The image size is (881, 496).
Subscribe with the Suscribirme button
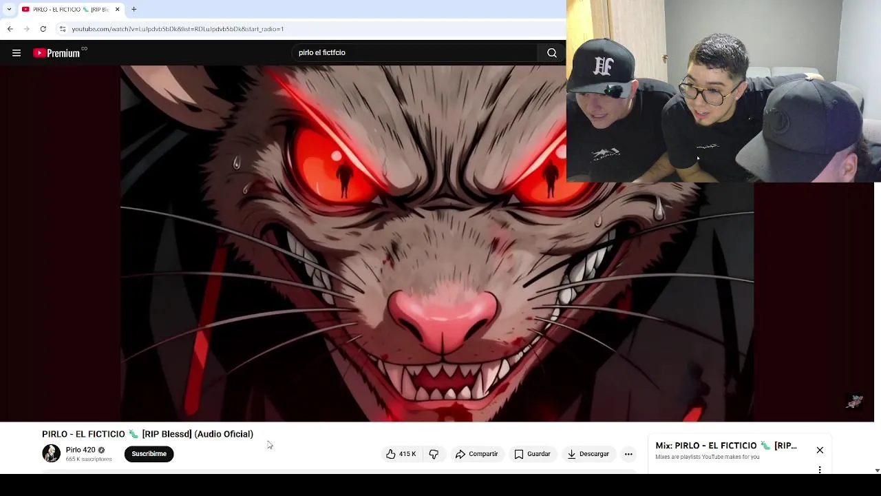point(149,454)
